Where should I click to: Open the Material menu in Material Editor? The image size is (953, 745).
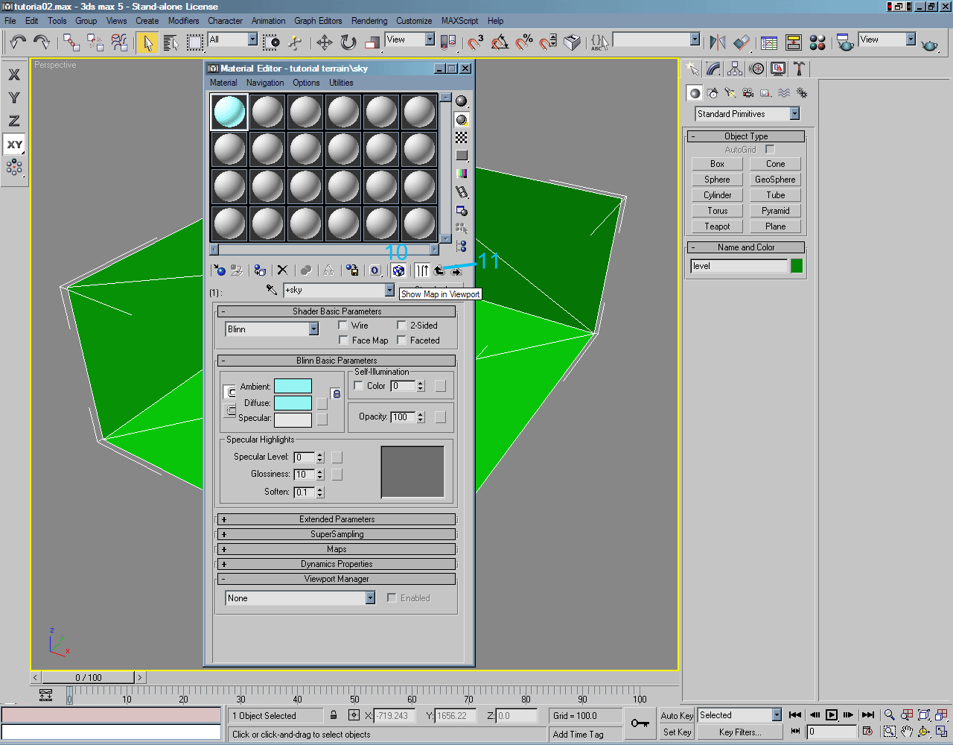pos(223,83)
